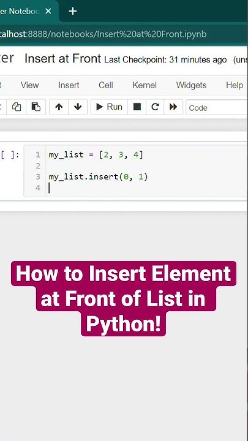Viewport: 248px width, 441px height.
Task: Open the Widgets menu
Action: pos(191,85)
